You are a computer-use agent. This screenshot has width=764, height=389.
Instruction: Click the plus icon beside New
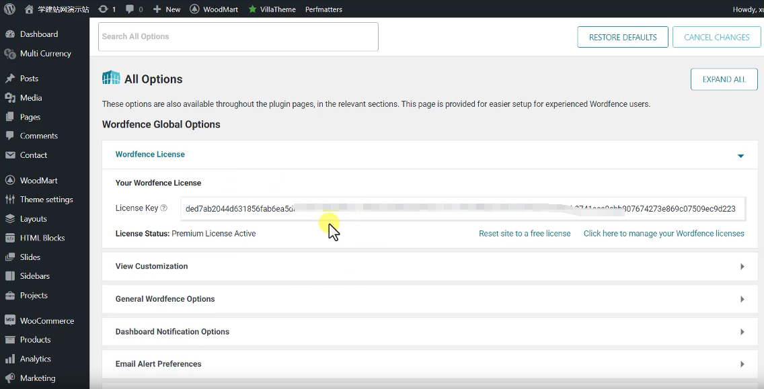[157, 9]
